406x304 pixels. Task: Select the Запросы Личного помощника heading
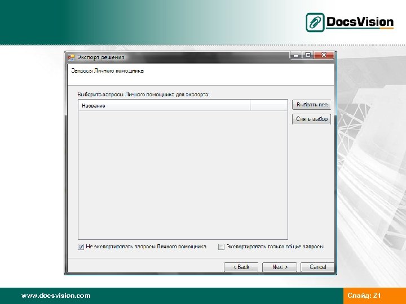107,71
